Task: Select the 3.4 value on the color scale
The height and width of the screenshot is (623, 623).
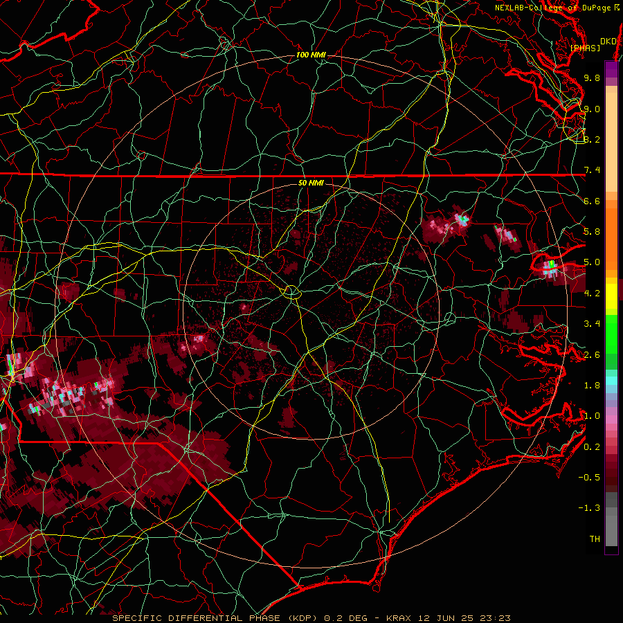Action: 592,324
